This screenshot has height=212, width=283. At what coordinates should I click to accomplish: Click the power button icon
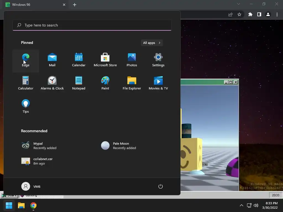(161, 186)
